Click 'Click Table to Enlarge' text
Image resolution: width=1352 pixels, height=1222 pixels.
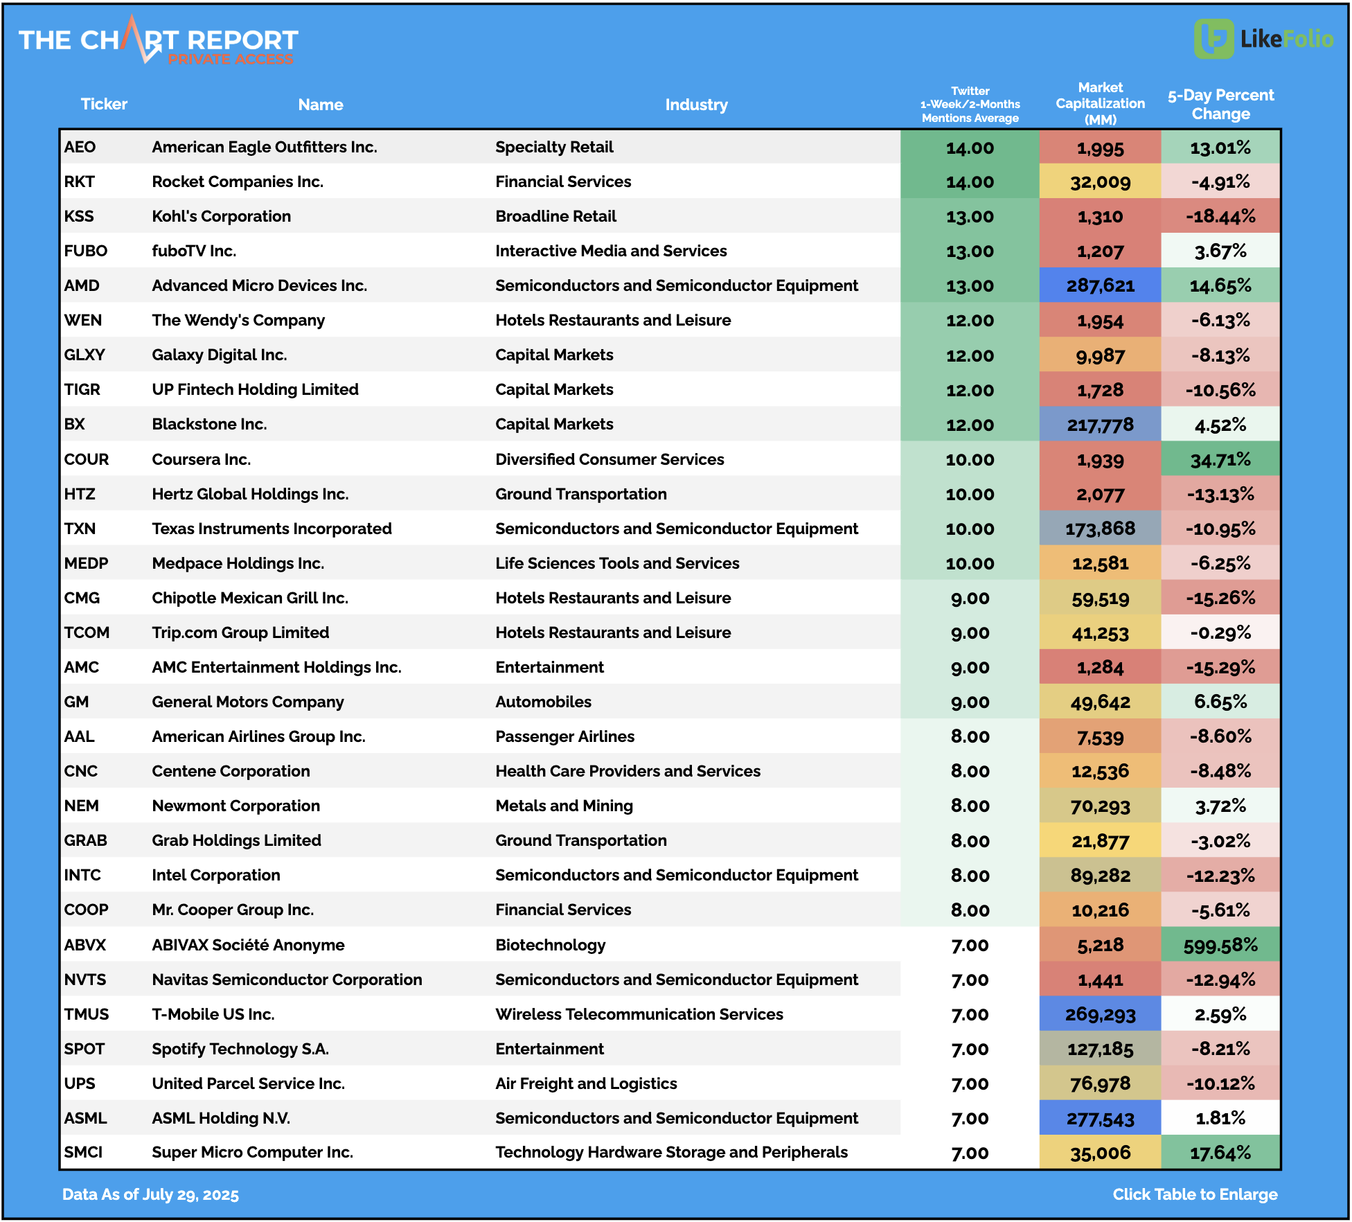(x=1195, y=1194)
